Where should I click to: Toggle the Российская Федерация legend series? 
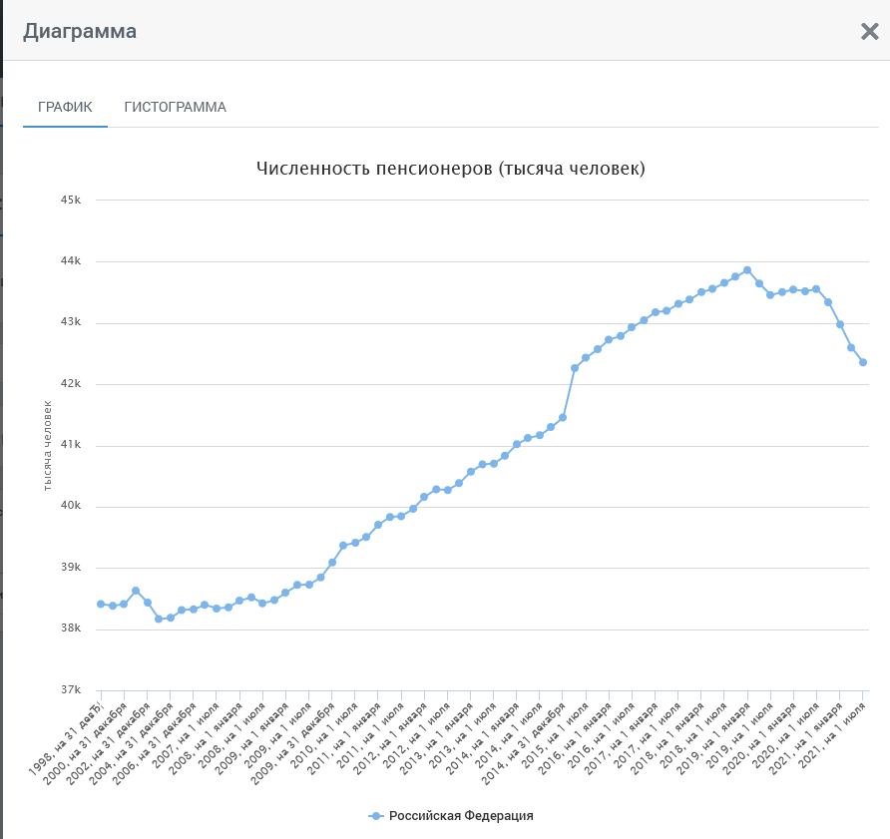coord(460,816)
